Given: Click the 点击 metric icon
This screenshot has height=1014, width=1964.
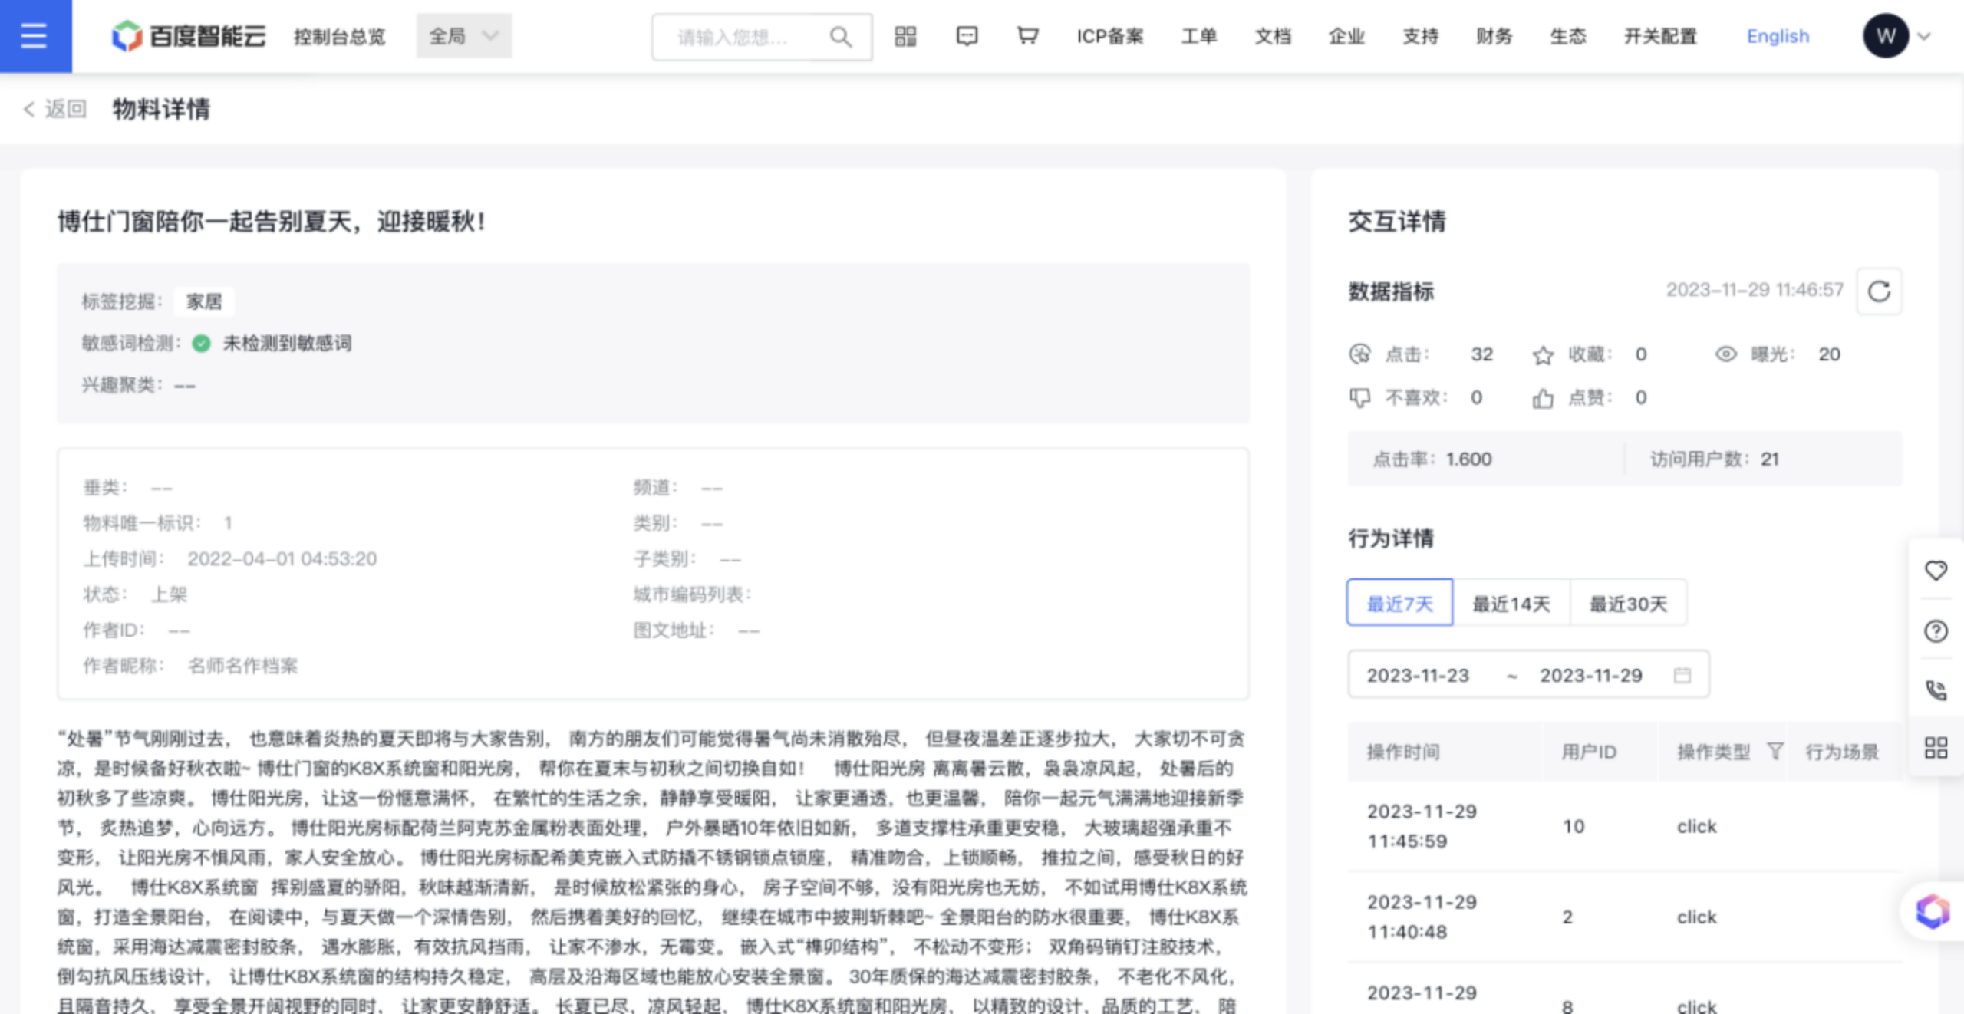Looking at the screenshot, I should click(1359, 354).
